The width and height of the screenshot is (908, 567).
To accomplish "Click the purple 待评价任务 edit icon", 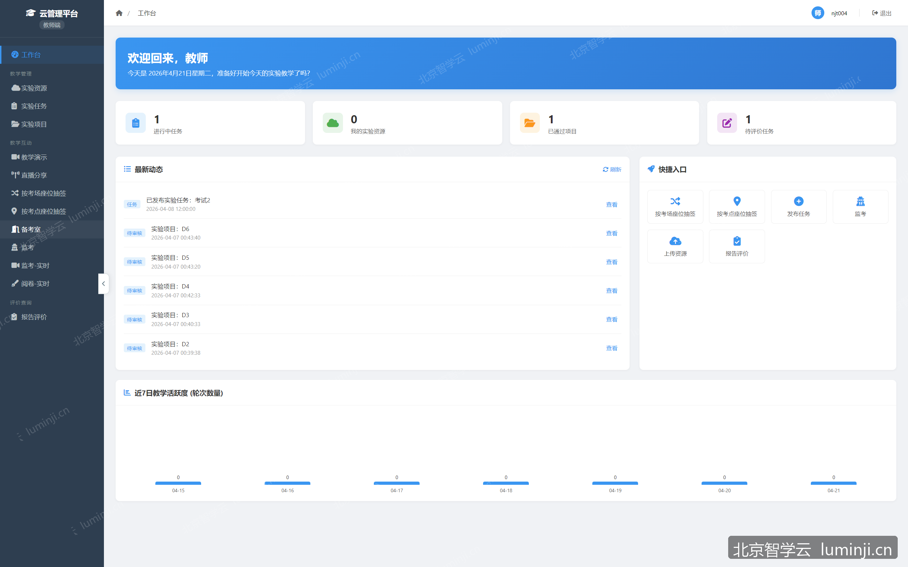I will click(x=727, y=123).
